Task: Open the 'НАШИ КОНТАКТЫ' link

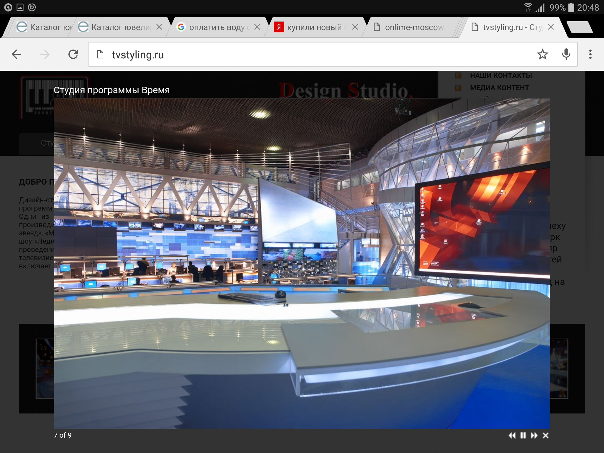Action: pyautogui.click(x=501, y=75)
